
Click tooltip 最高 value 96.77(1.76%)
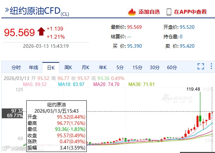coord(71,123)
